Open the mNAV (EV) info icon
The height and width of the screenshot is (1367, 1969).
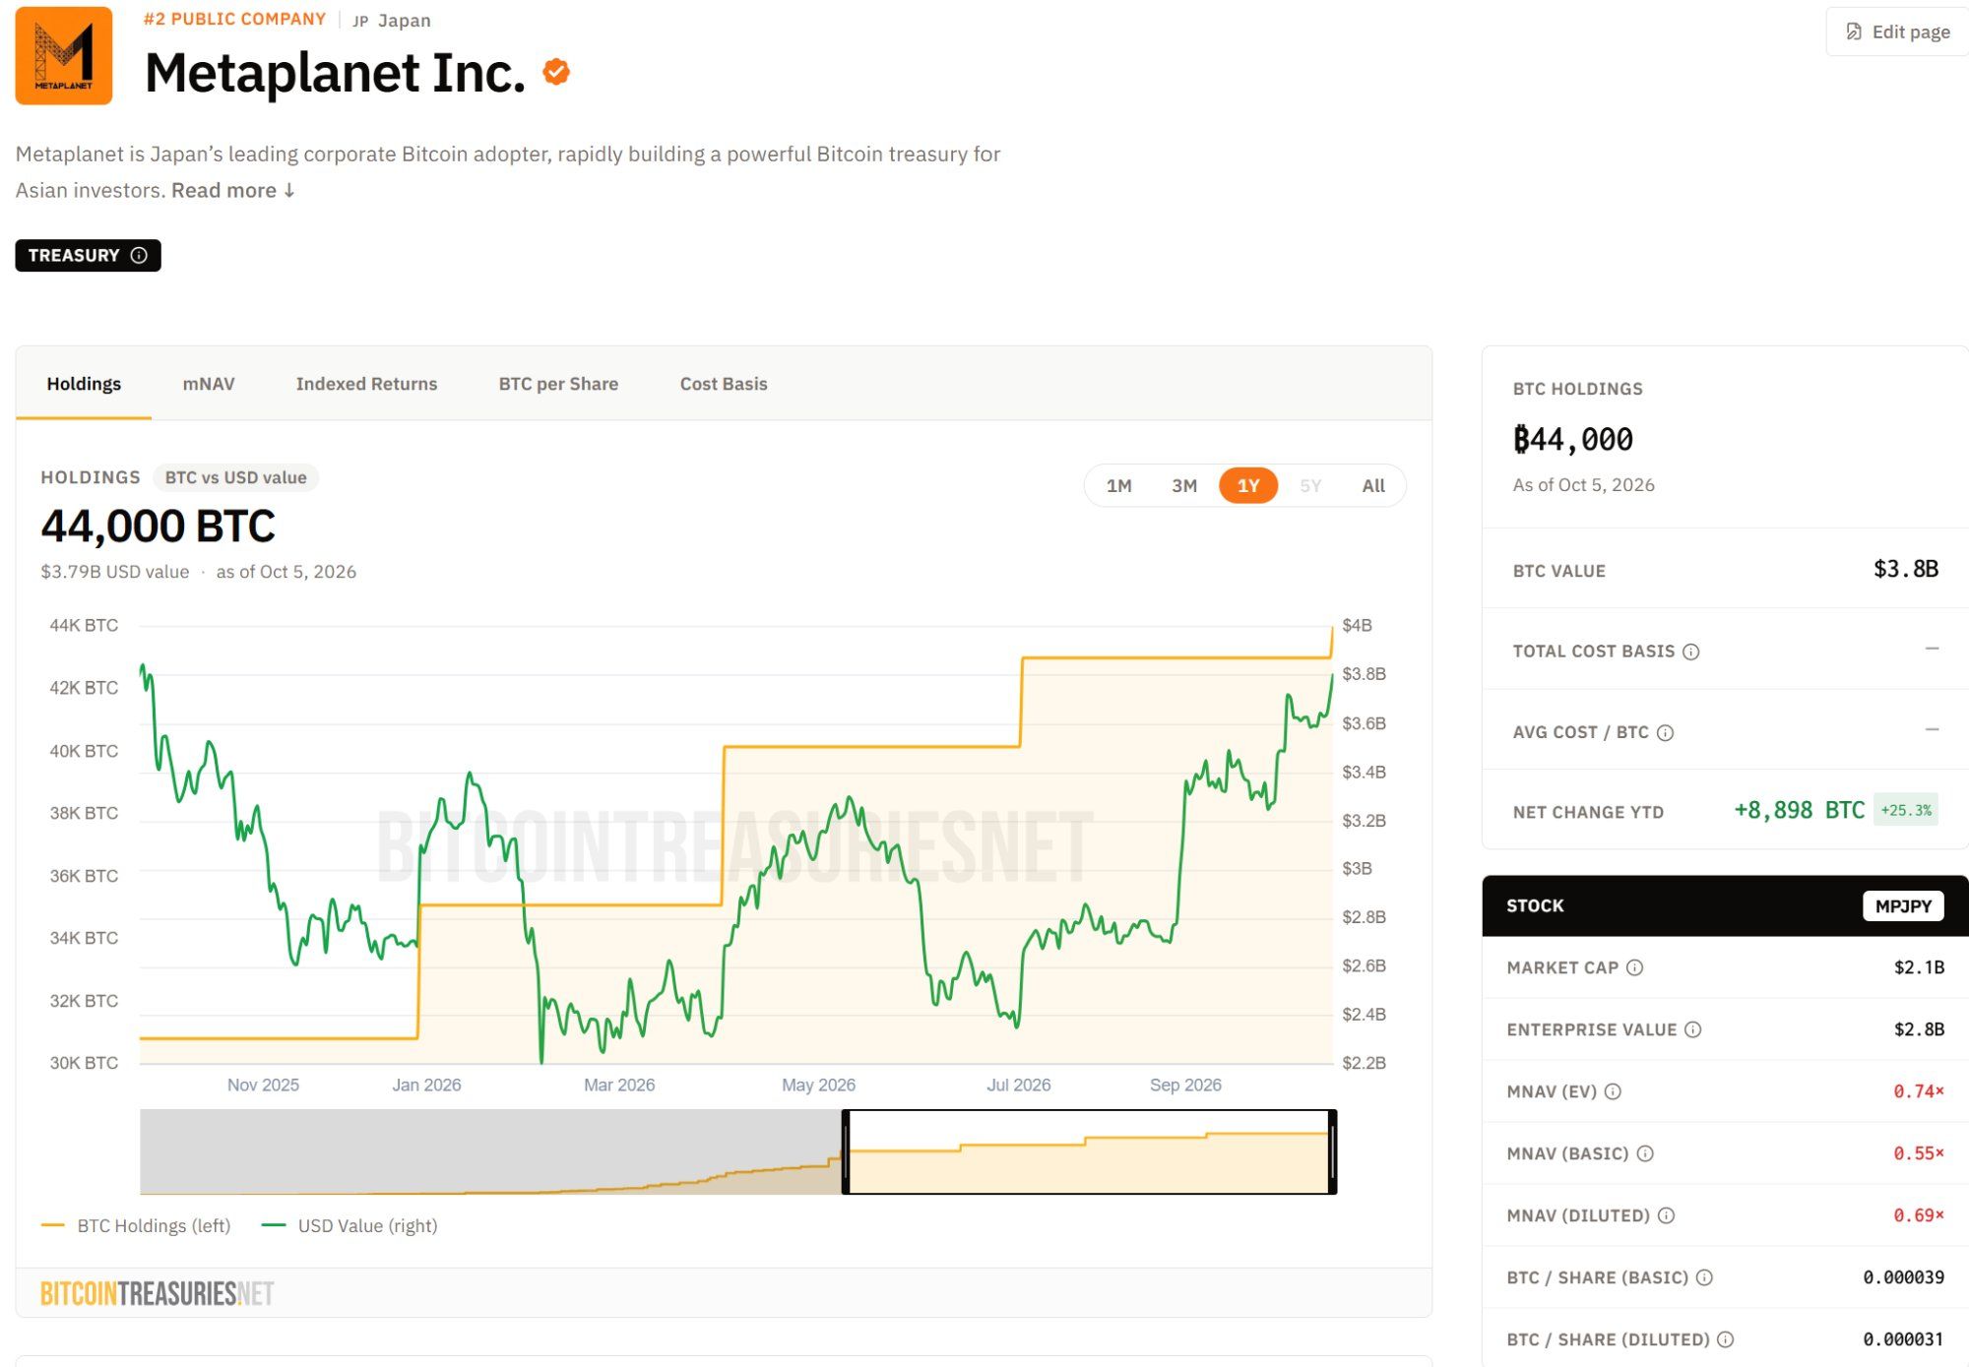coord(1613,1091)
